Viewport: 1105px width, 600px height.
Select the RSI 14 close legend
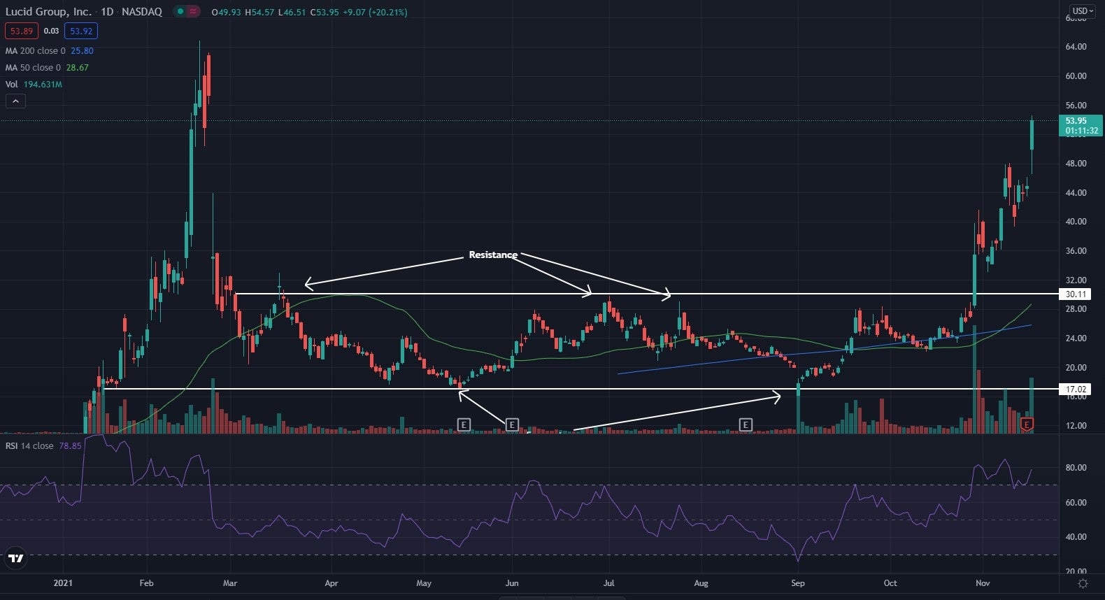coord(29,446)
